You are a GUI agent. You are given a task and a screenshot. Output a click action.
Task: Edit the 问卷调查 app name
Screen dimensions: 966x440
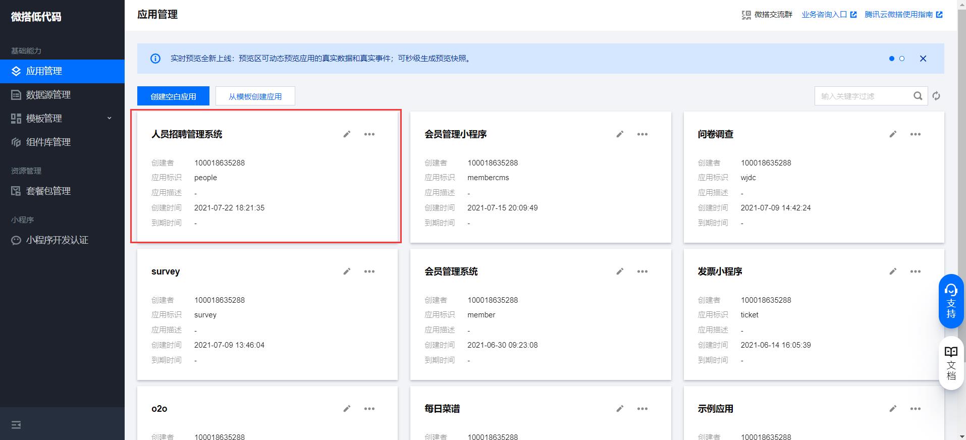[x=893, y=134]
